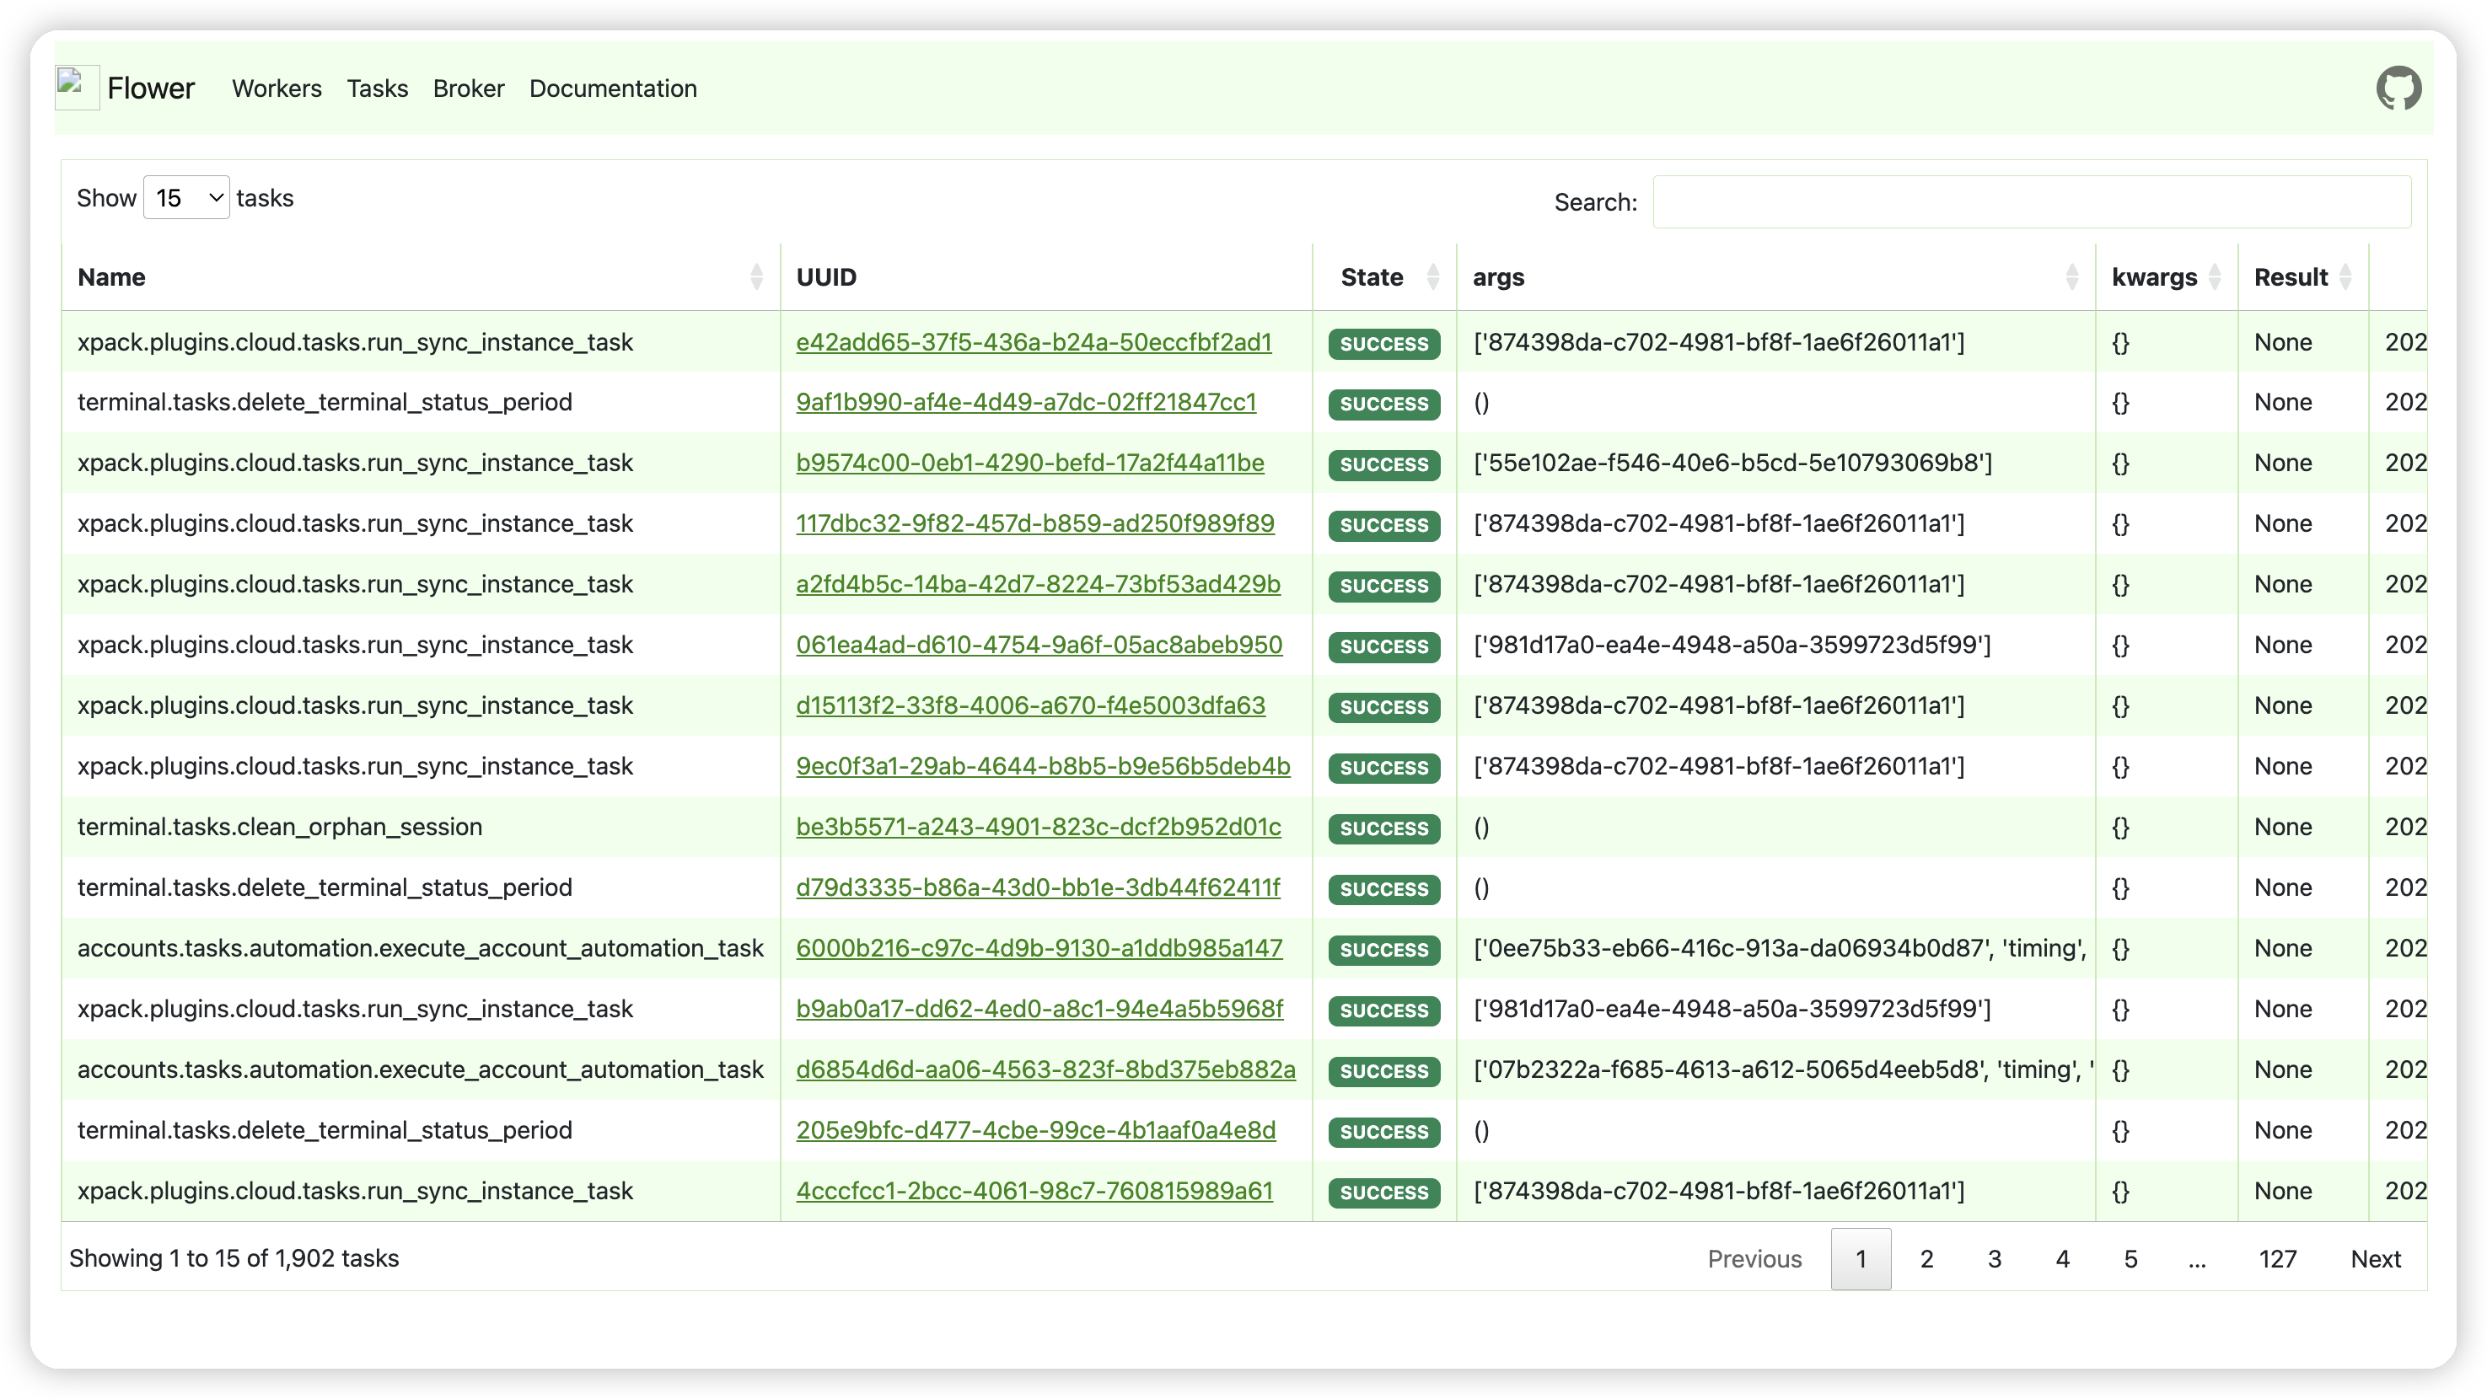This screenshot has width=2487, height=1399.
Task: Go to pagination page 4
Action: pyautogui.click(x=2063, y=1259)
